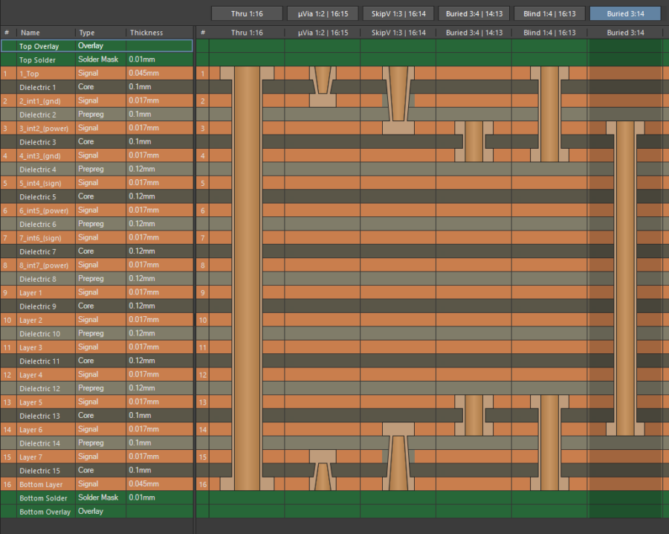
Task: Click the Name column header
Action: tap(30, 33)
